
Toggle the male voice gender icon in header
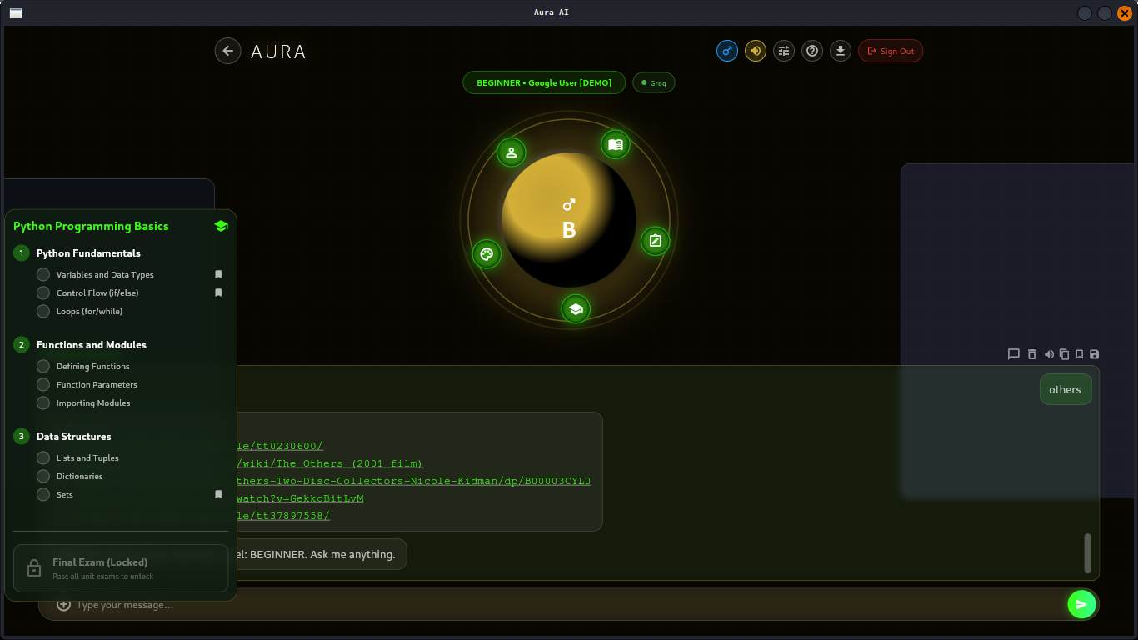click(727, 51)
